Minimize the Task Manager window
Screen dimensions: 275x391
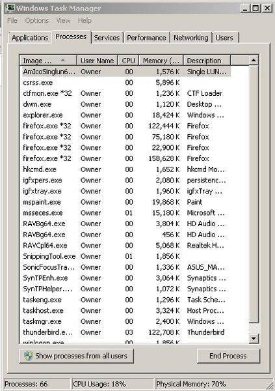coord(245,8)
